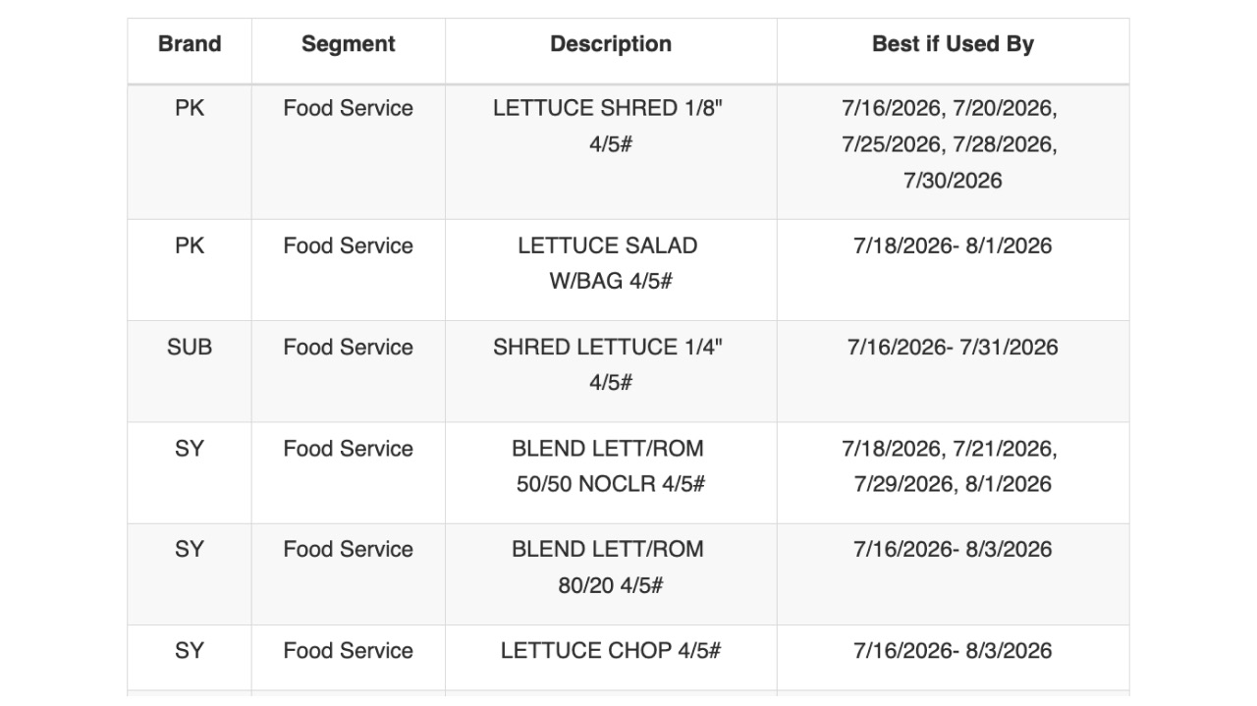Click the 7/18/2026- 8/1/2026 date cell
Viewport: 1257px width, 706px height.
[x=953, y=270]
